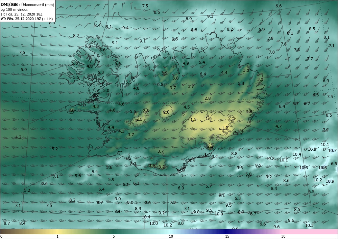Click the map value 4.2
Screen dimensions: 338x239
coord(19,137)
